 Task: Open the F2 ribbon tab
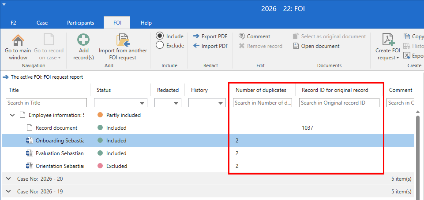(13, 23)
